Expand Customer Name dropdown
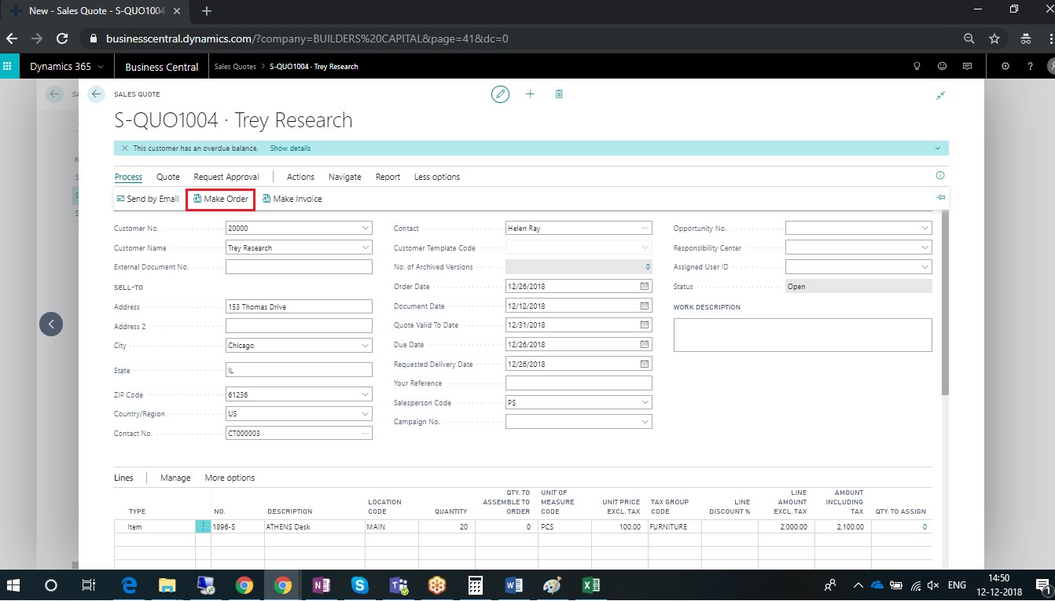Image resolution: width=1055 pixels, height=601 pixels. pos(365,247)
